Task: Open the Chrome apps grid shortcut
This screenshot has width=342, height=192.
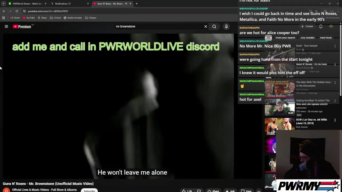Action: point(3,18)
